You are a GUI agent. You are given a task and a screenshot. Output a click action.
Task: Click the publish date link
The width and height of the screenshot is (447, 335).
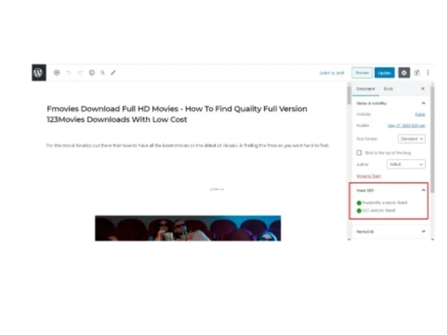click(x=406, y=126)
